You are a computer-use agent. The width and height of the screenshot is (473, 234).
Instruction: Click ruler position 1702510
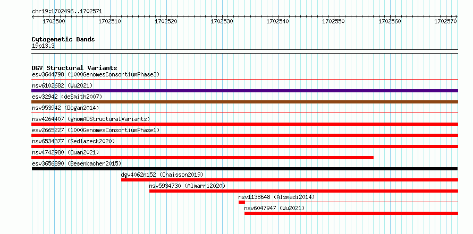pos(110,21)
